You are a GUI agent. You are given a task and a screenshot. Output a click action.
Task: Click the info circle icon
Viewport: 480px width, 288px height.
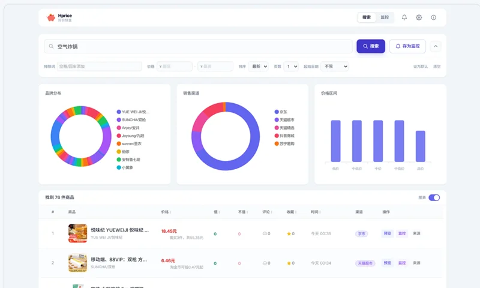click(x=433, y=17)
